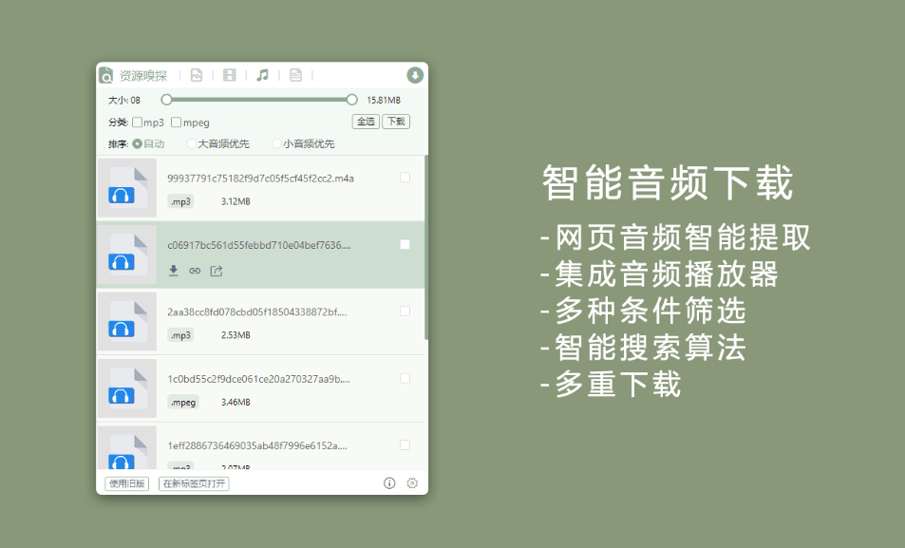Enable the mp3 filter checkbox
The width and height of the screenshot is (905, 548).
pyautogui.click(x=135, y=122)
